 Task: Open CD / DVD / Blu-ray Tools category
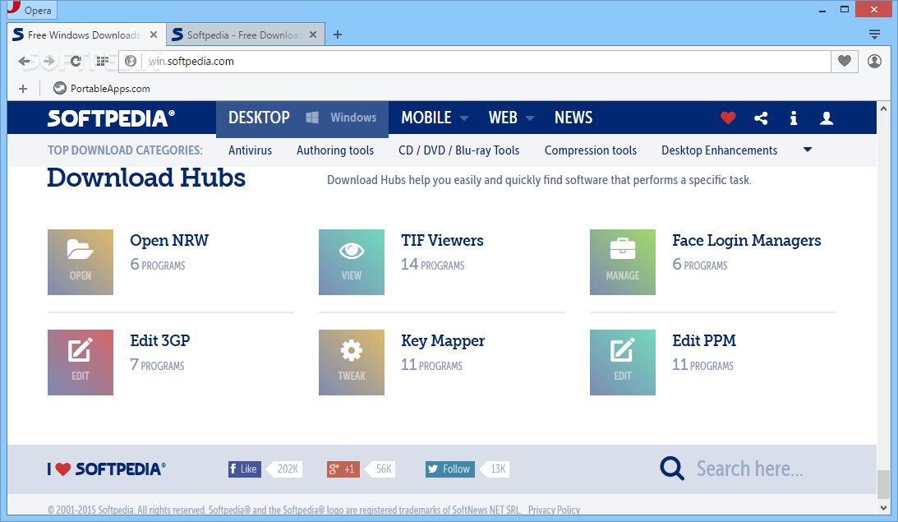[458, 150]
